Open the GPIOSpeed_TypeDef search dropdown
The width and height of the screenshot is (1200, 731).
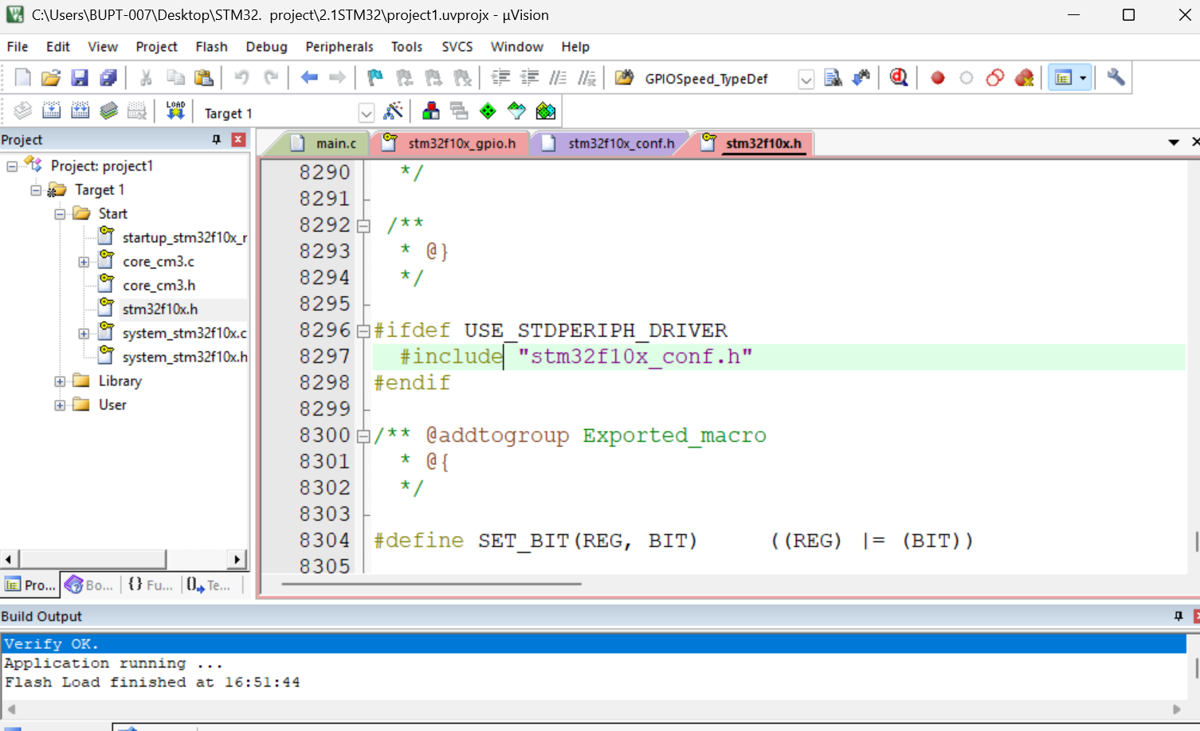[x=806, y=79]
